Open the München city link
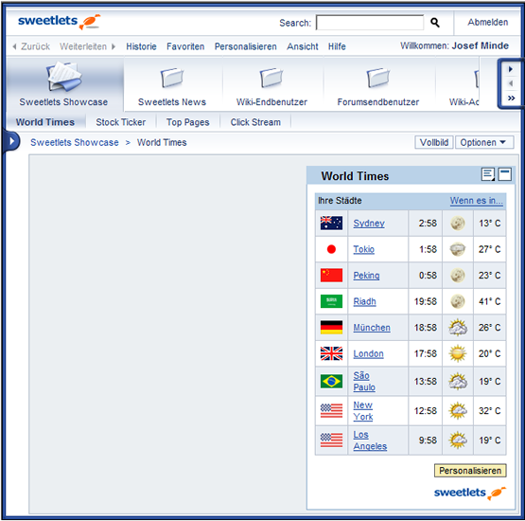The image size is (525, 521). (x=372, y=328)
